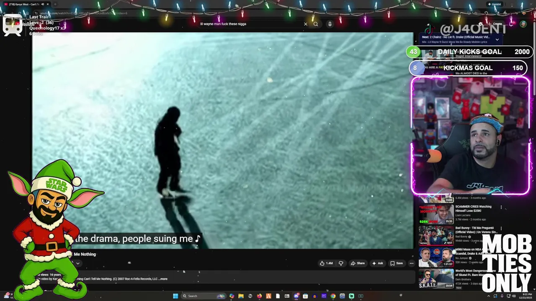This screenshot has height=301, width=536.
Task: Expand the up-next playlist panel chevron
Action: [497, 40]
